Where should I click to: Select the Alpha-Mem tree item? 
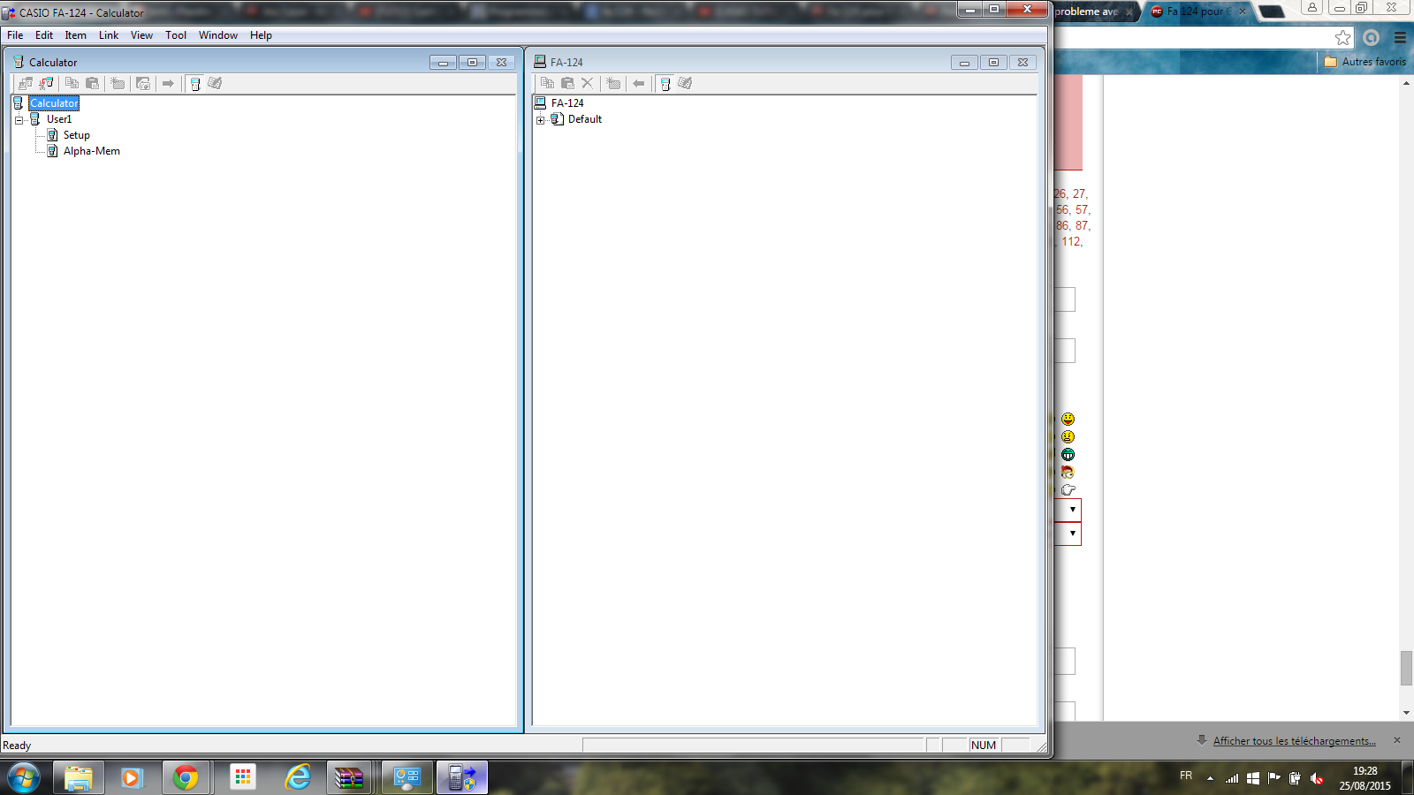point(92,151)
